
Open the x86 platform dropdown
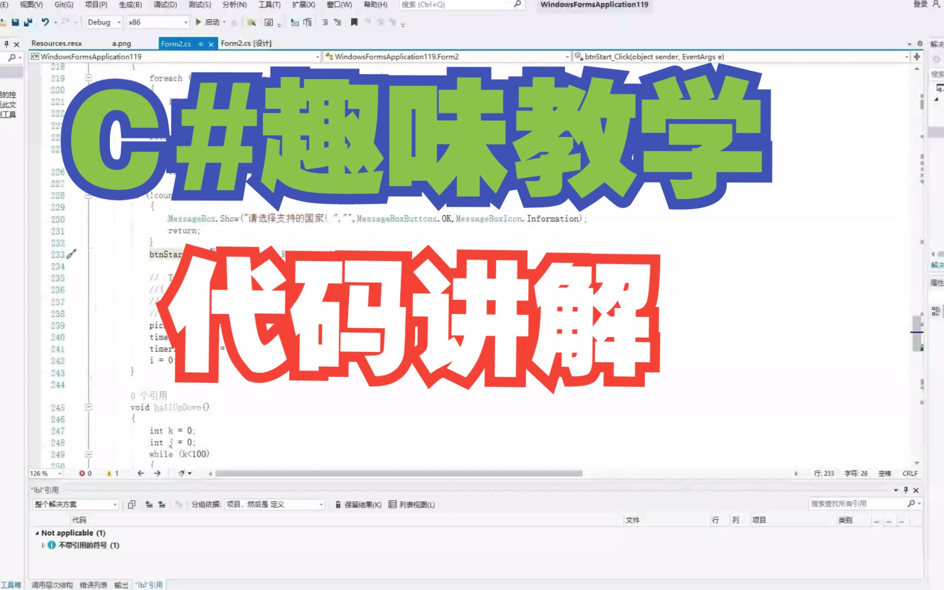(186, 22)
